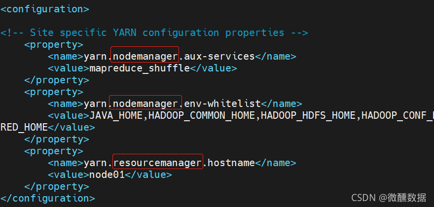Click the wrapped RED_HOME text
The image size is (434, 207).
pyautogui.click(x=24, y=127)
